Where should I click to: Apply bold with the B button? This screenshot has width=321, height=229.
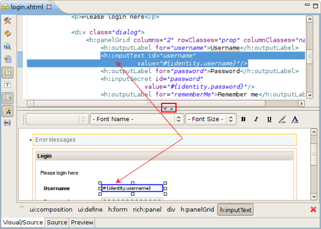244,119
